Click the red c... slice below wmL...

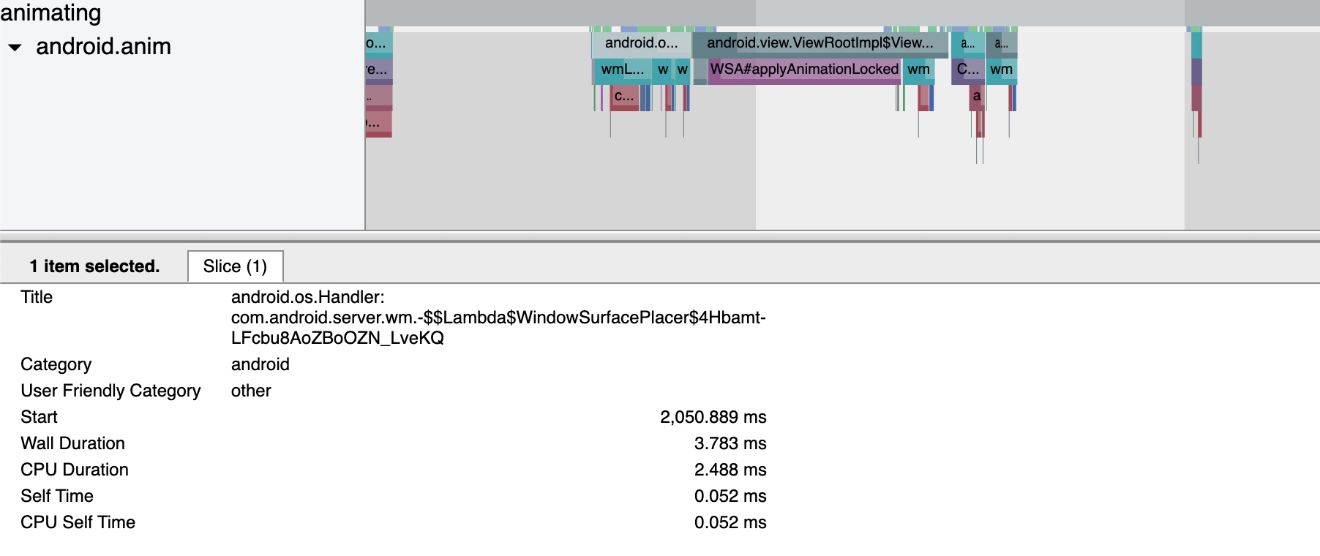click(x=624, y=97)
